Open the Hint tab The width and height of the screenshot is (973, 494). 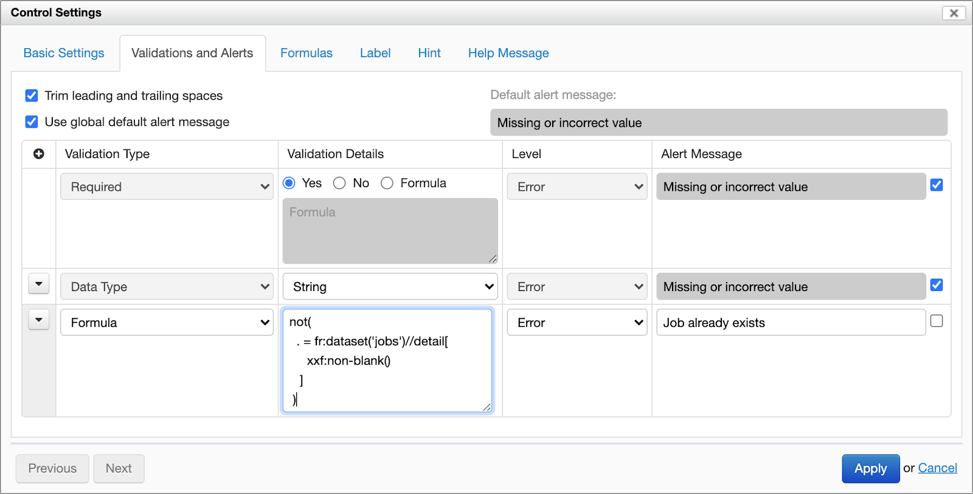point(429,53)
